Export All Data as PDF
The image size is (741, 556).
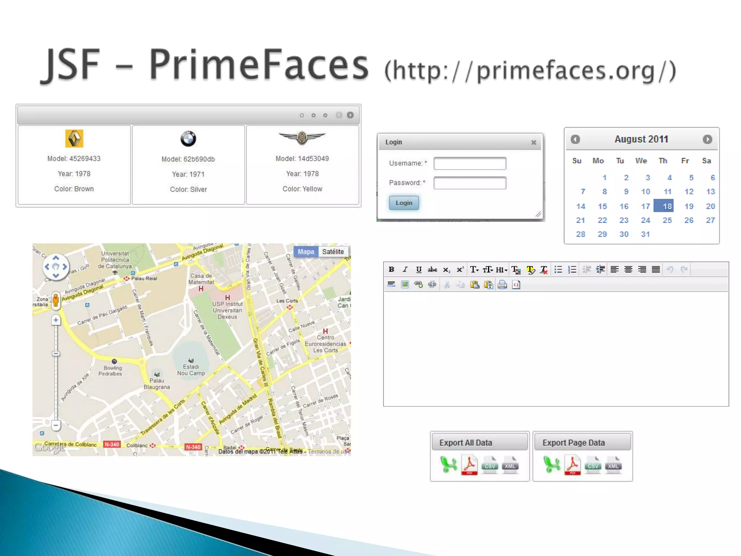click(x=469, y=465)
